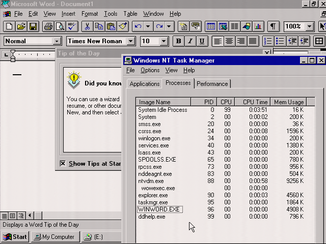The image size is (326, 244).
Task: Switch to the Performance tab
Action: 212,84
